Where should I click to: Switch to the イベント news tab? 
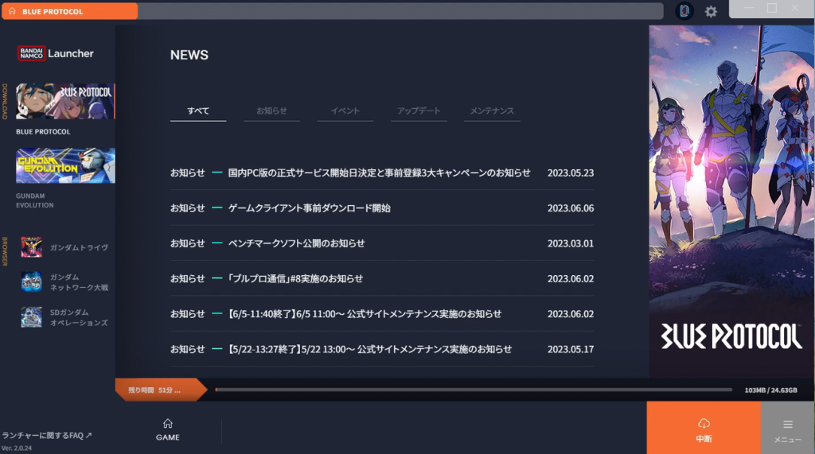pos(345,111)
